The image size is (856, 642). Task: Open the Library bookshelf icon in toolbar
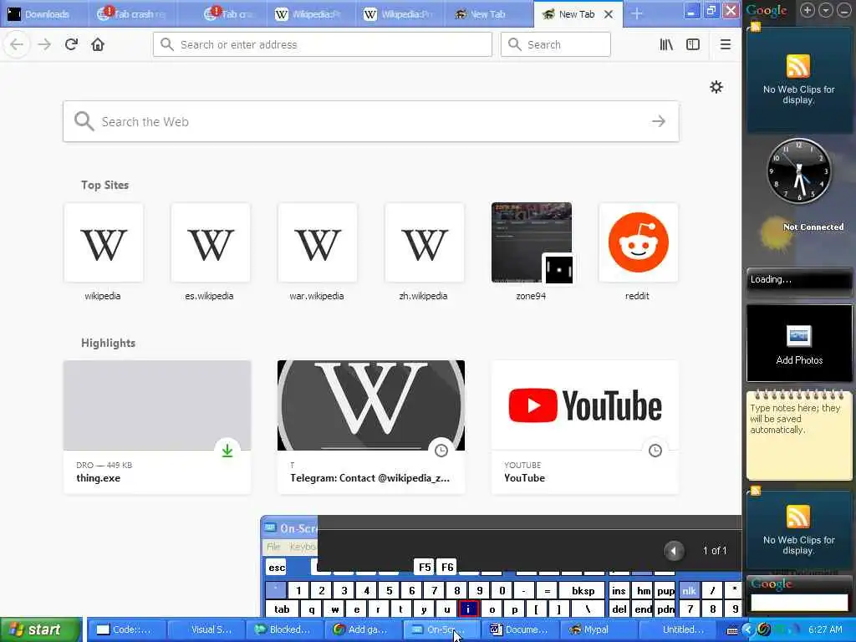(x=666, y=44)
